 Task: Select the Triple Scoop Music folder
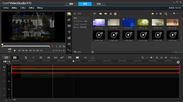point(81,24)
